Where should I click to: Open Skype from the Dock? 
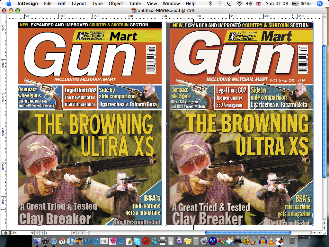[138, 241]
